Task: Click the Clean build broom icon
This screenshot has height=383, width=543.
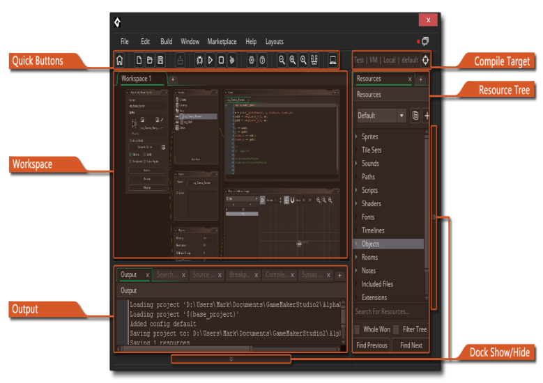Action: [x=231, y=60]
